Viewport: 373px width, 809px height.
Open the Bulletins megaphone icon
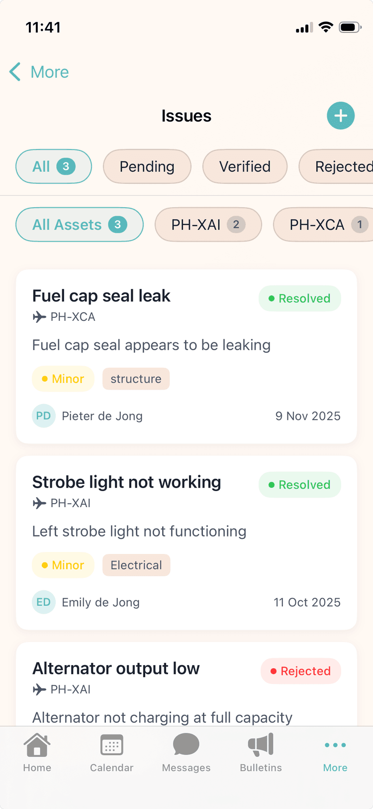[261, 745]
